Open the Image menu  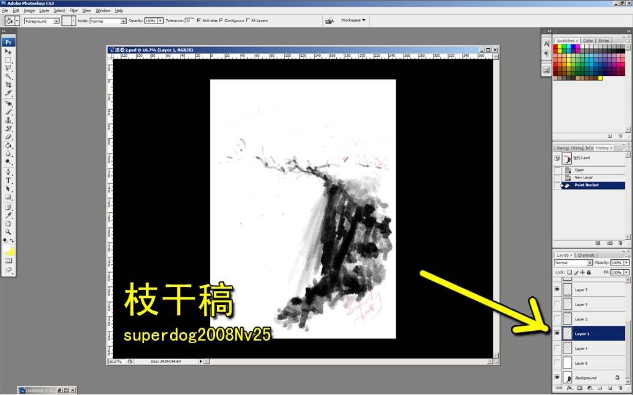point(29,10)
